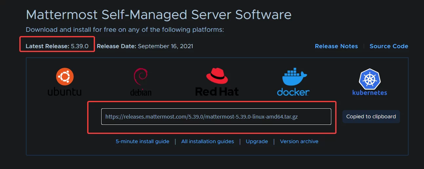Open the 5-minute install guide link

click(143, 141)
